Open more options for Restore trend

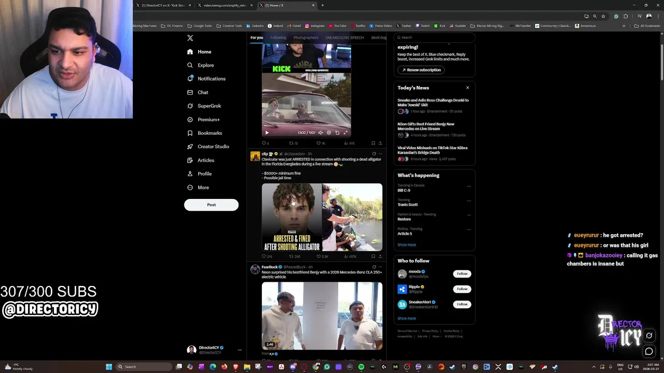pos(469,215)
